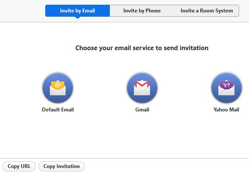Click the white envelope beneath the Yahoo letter
The width and height of the screenshot is (249, 174).
[226, 92]
